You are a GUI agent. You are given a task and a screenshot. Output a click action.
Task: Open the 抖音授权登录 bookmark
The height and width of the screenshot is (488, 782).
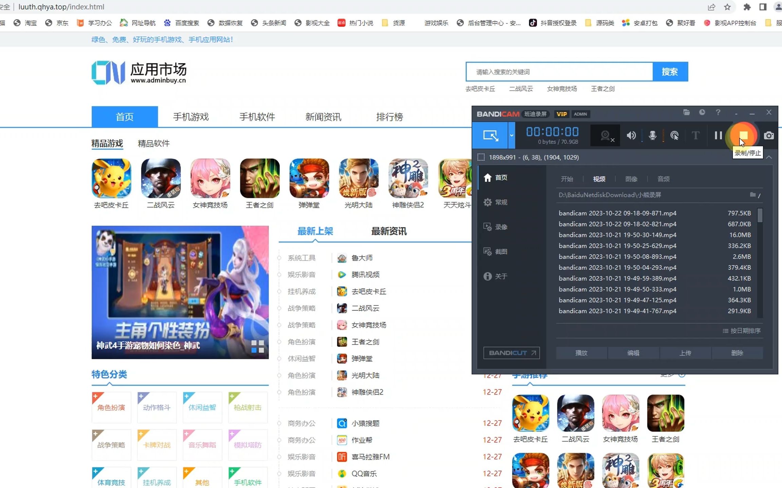tap(553, 23)
